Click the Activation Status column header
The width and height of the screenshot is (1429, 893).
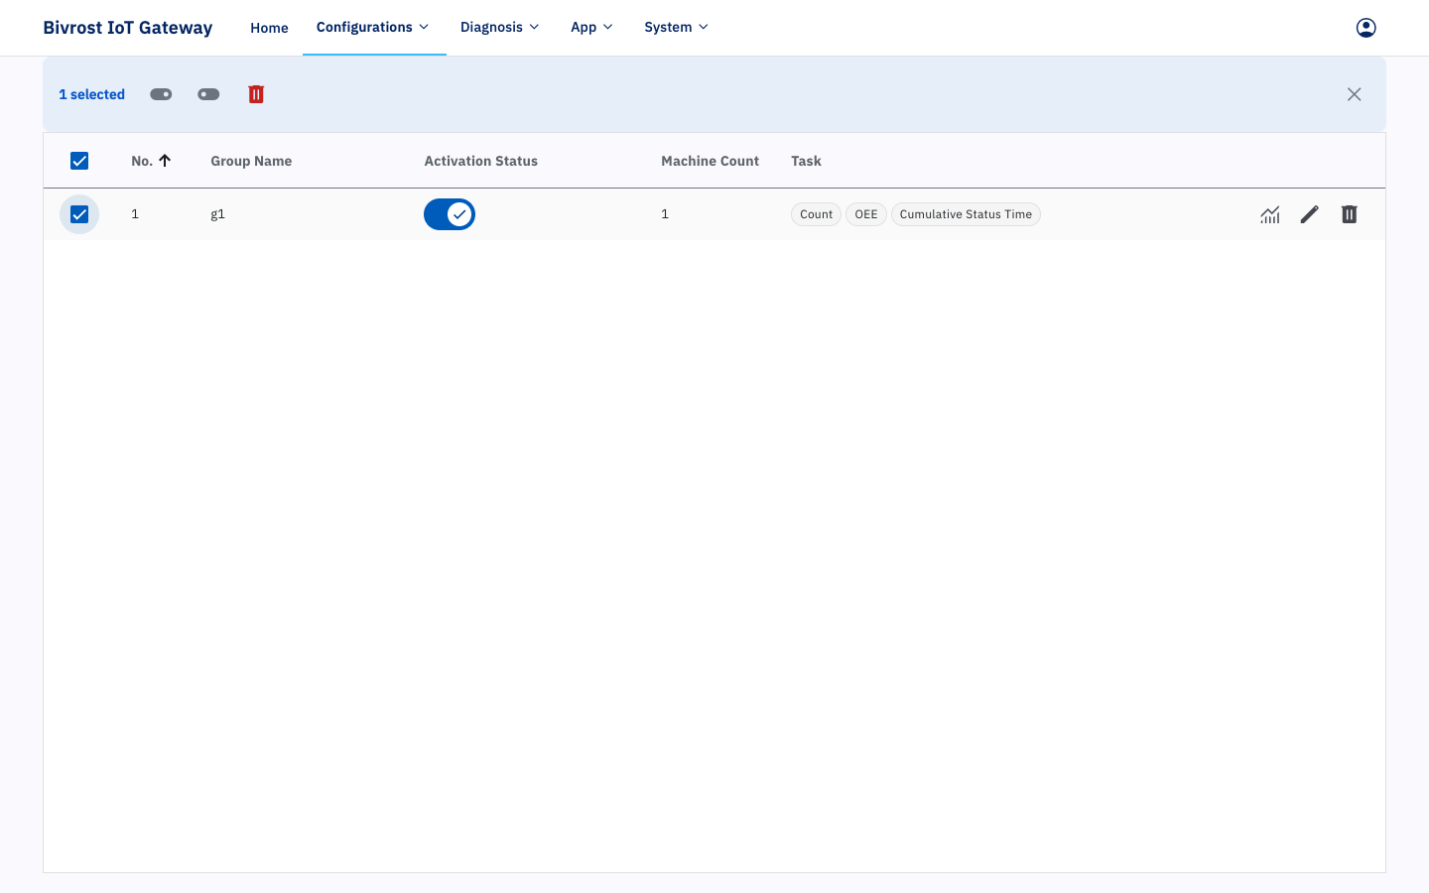(481, 161)
